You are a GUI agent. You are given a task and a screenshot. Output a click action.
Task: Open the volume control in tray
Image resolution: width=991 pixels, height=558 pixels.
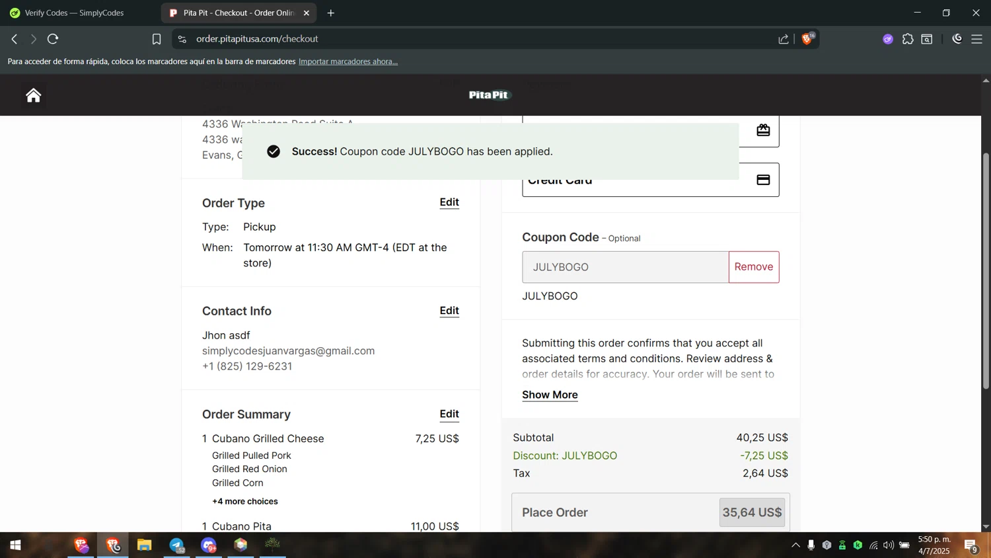pyautogui.click(x=889, y=545)
